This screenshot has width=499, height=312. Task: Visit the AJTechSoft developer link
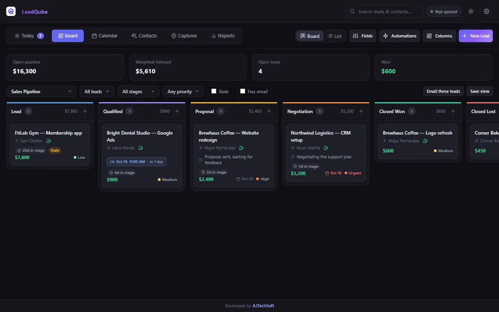pos(263,306)
